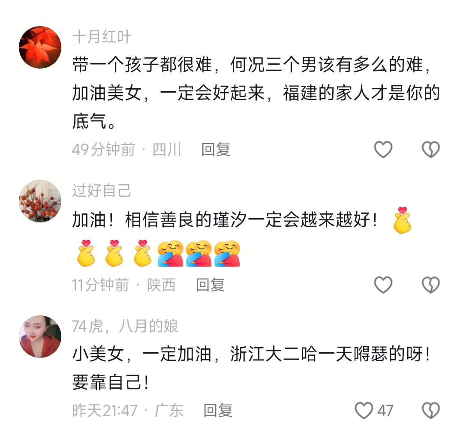Image resolution: width=463 pixels, height=432 pixels.
Task: Reply to the 昨天21:47 广东 comment
Action: click(218, 411)
